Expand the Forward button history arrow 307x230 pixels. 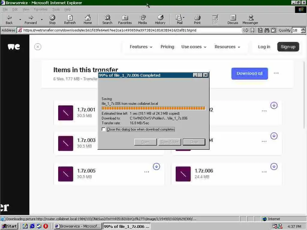41,19
